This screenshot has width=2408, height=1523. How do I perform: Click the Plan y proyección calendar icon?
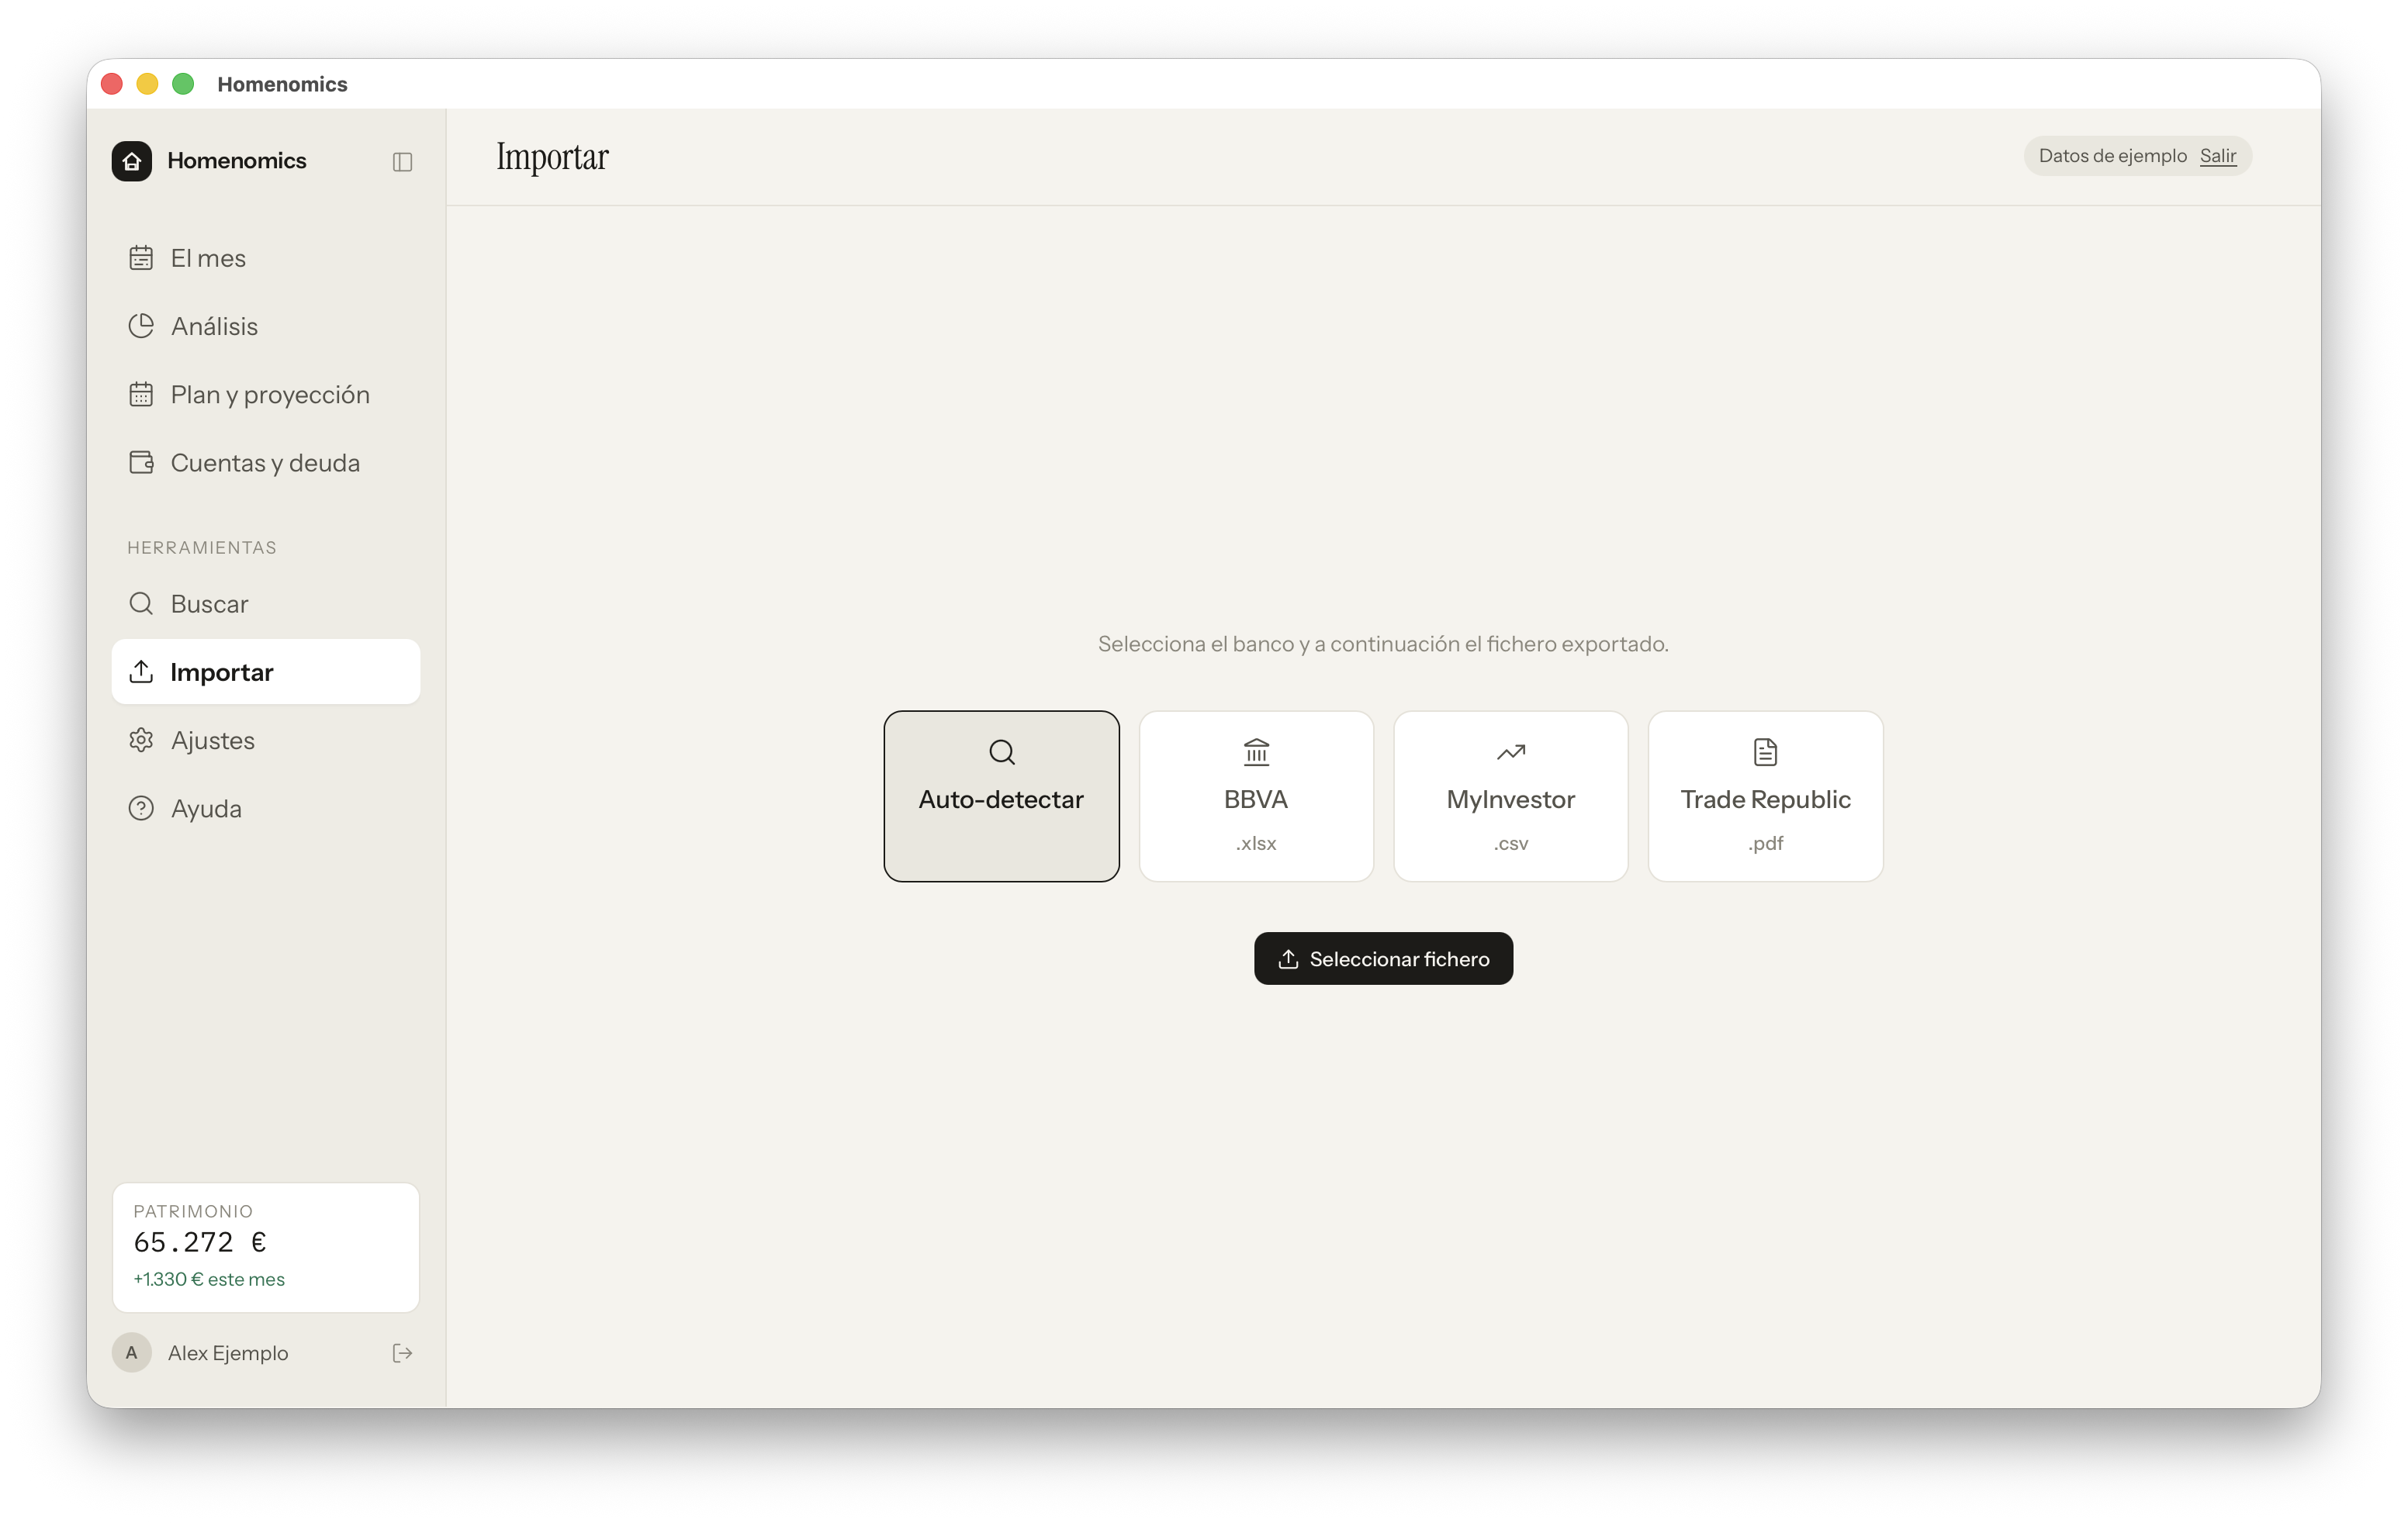141,395
